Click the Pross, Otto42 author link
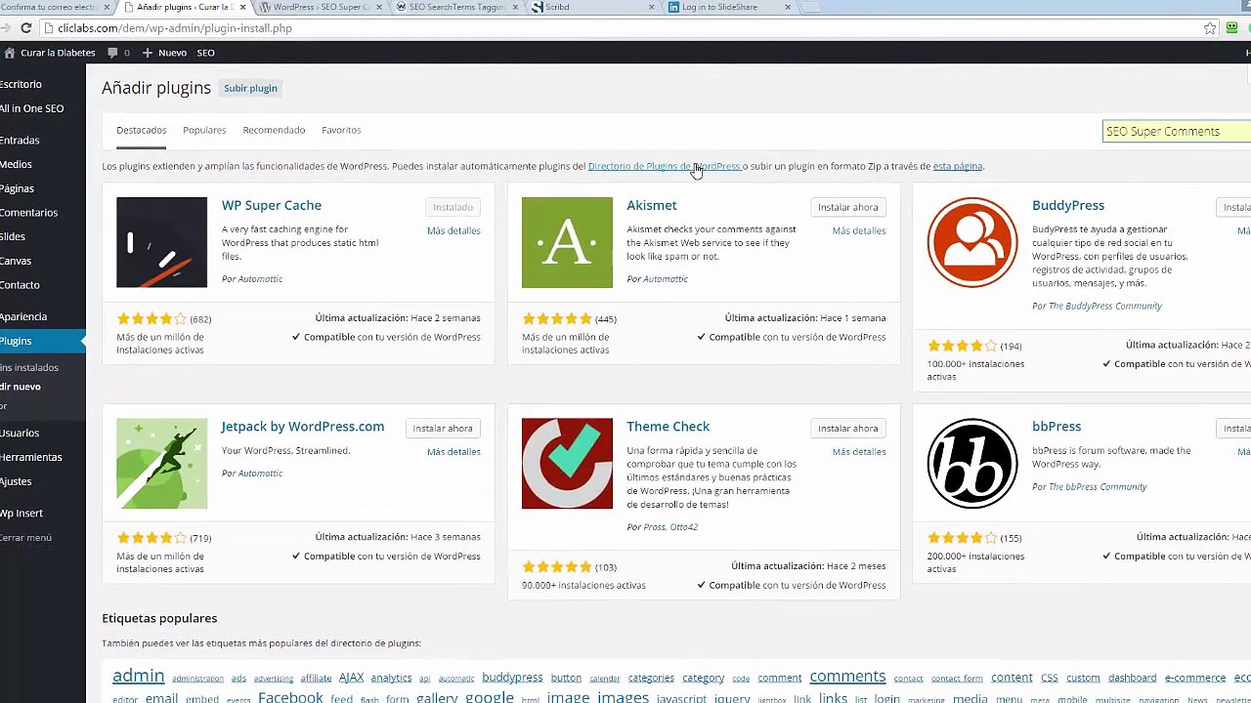 (x=670, y=527)
